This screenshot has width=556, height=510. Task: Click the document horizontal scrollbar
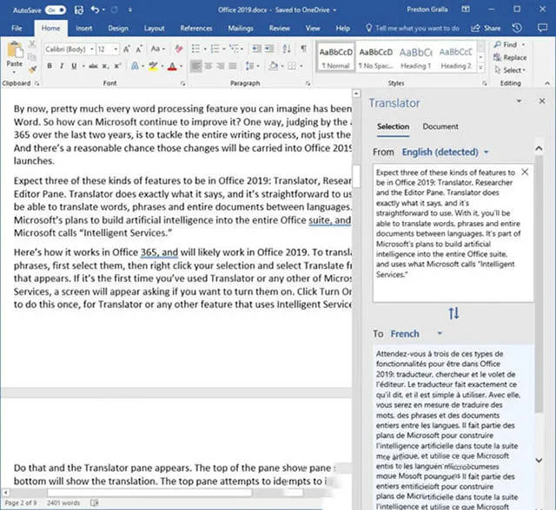[149, 493]
